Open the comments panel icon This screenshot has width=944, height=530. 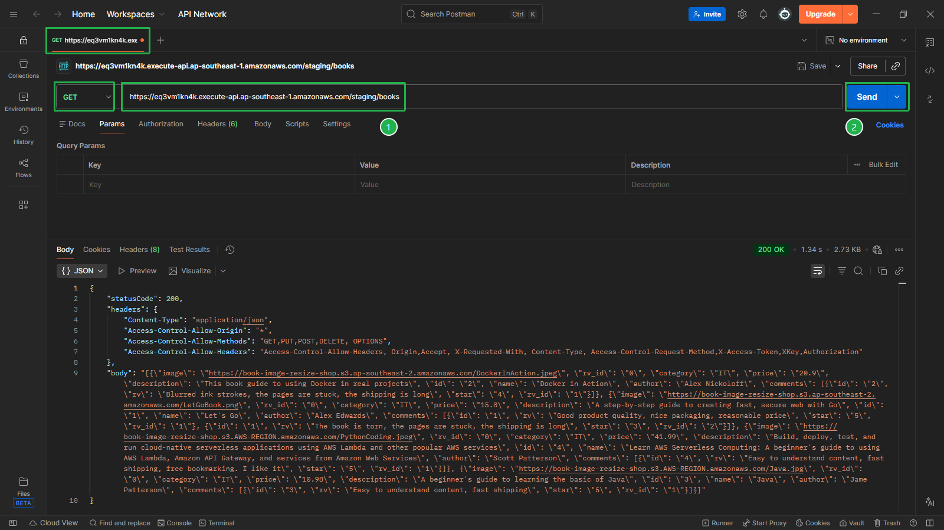tap(930, 42)
